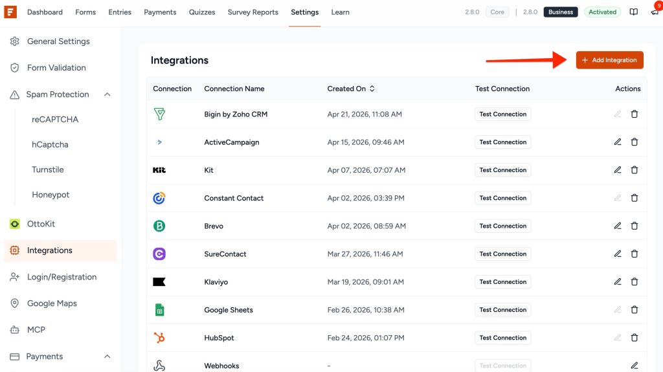Image resolution: width=663 pixels, height=372 pixels.
Task: Delete the Google Sheets connection
Action: [635, 310]
